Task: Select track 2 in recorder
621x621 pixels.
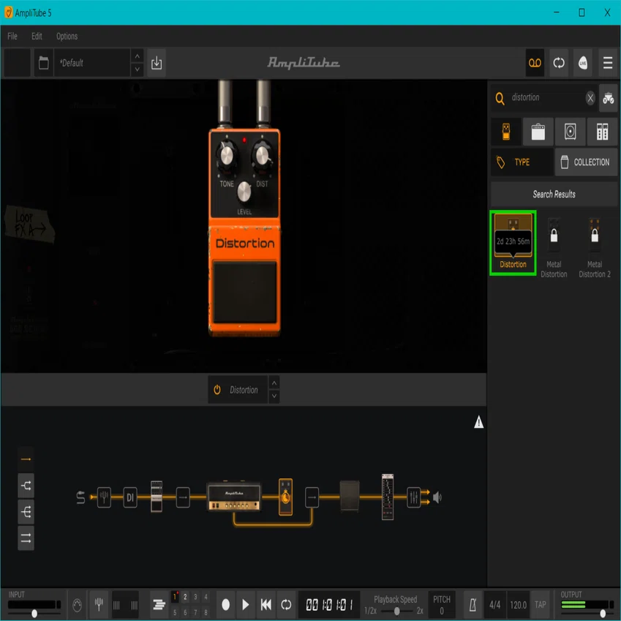Action: pos(185,596)
